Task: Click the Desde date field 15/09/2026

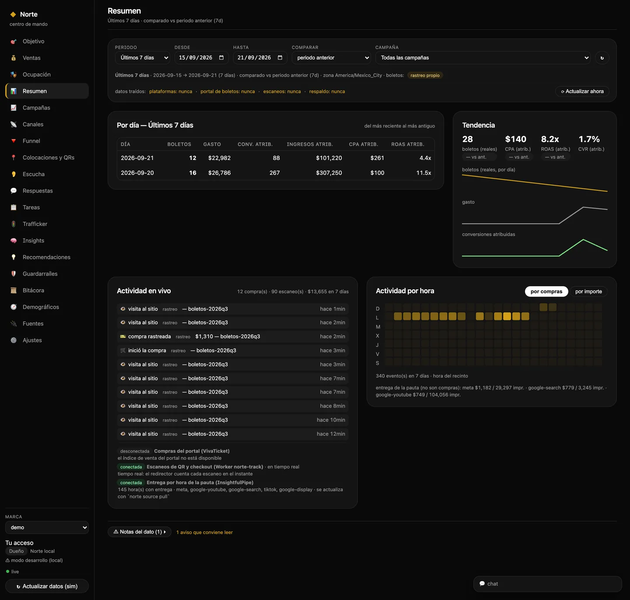Action: tap(201, 58)
